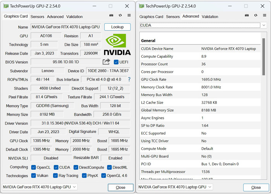This screenshot has width=271, height=195.
Task: Toggle the OpenGL 4.6 checkbox
Action: coord(103,176)
